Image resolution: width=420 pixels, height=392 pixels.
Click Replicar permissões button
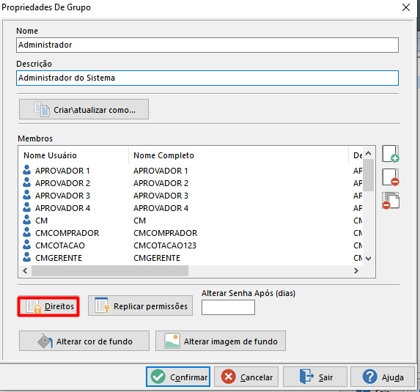[x=140, y=306]
